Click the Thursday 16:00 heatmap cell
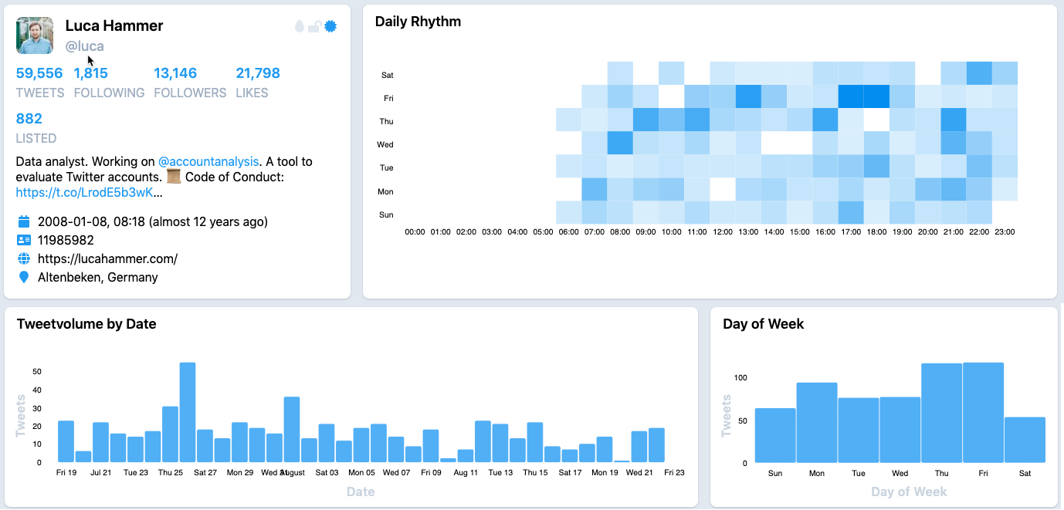Viewport: 1064px width, 510px height. point(825,120)
